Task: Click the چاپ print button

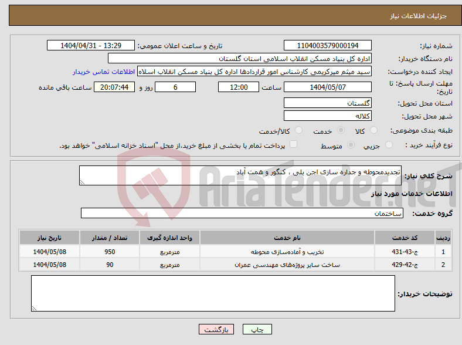Action: point(257,329)
